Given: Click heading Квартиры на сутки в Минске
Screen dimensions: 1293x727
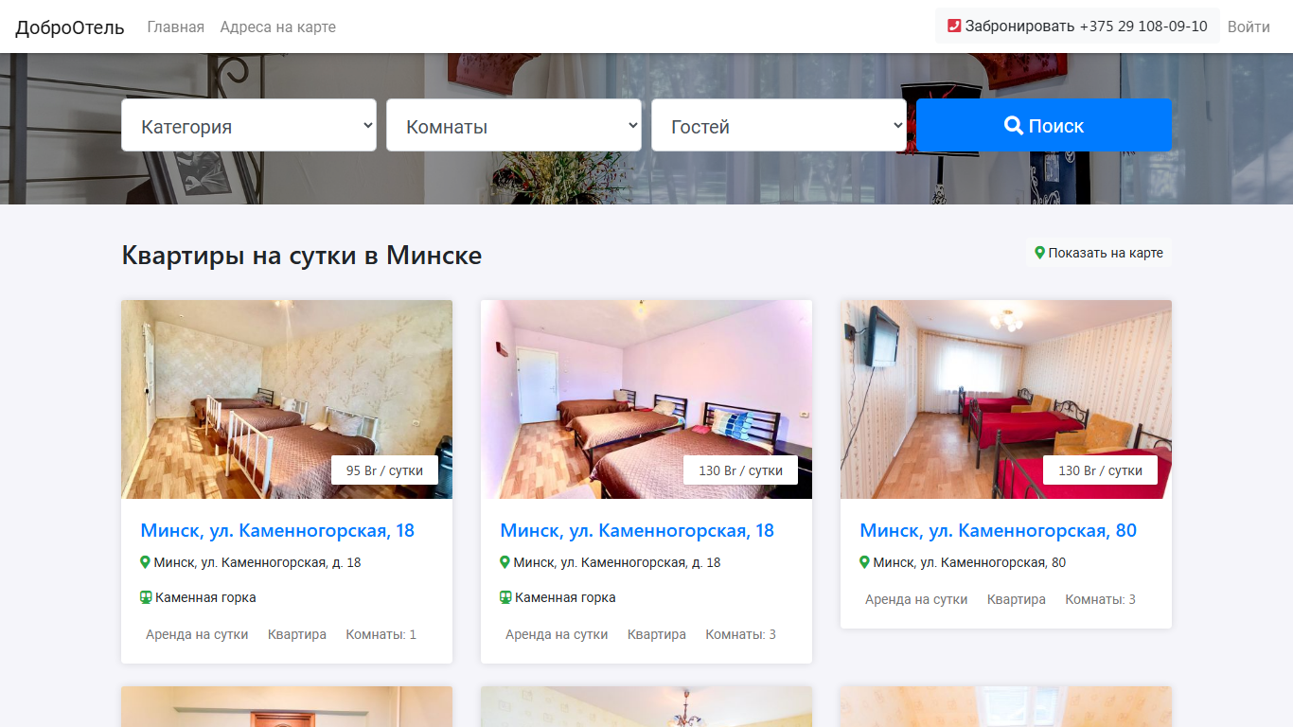Looking at the screenshot, I should tap(302, 255).
